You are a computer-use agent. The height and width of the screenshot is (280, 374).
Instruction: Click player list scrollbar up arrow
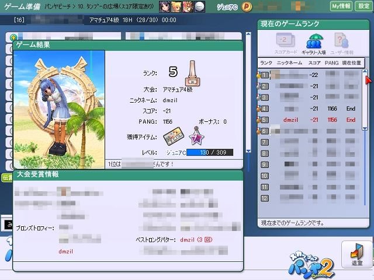248,34
